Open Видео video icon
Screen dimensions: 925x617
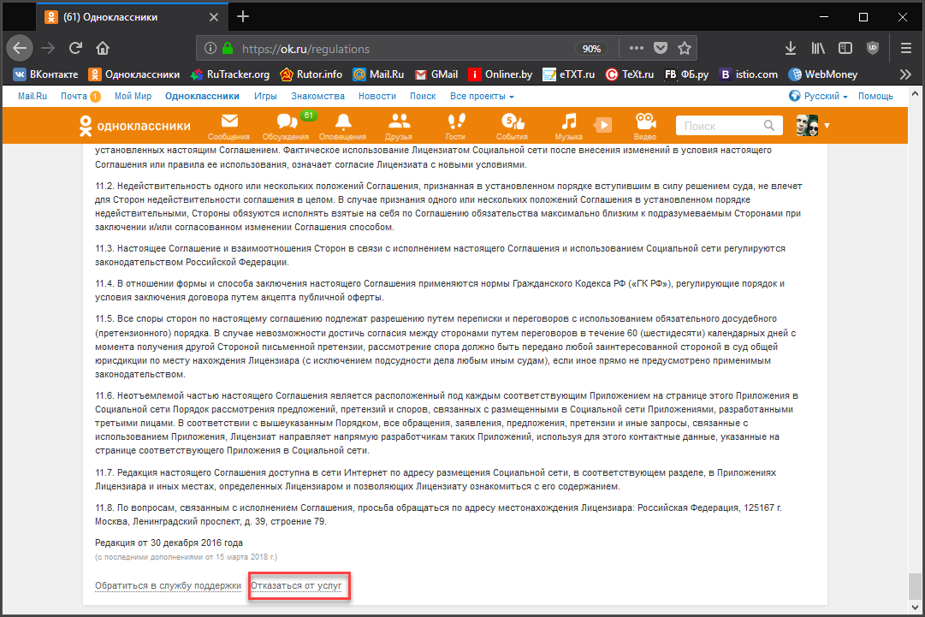pos(644,124)
